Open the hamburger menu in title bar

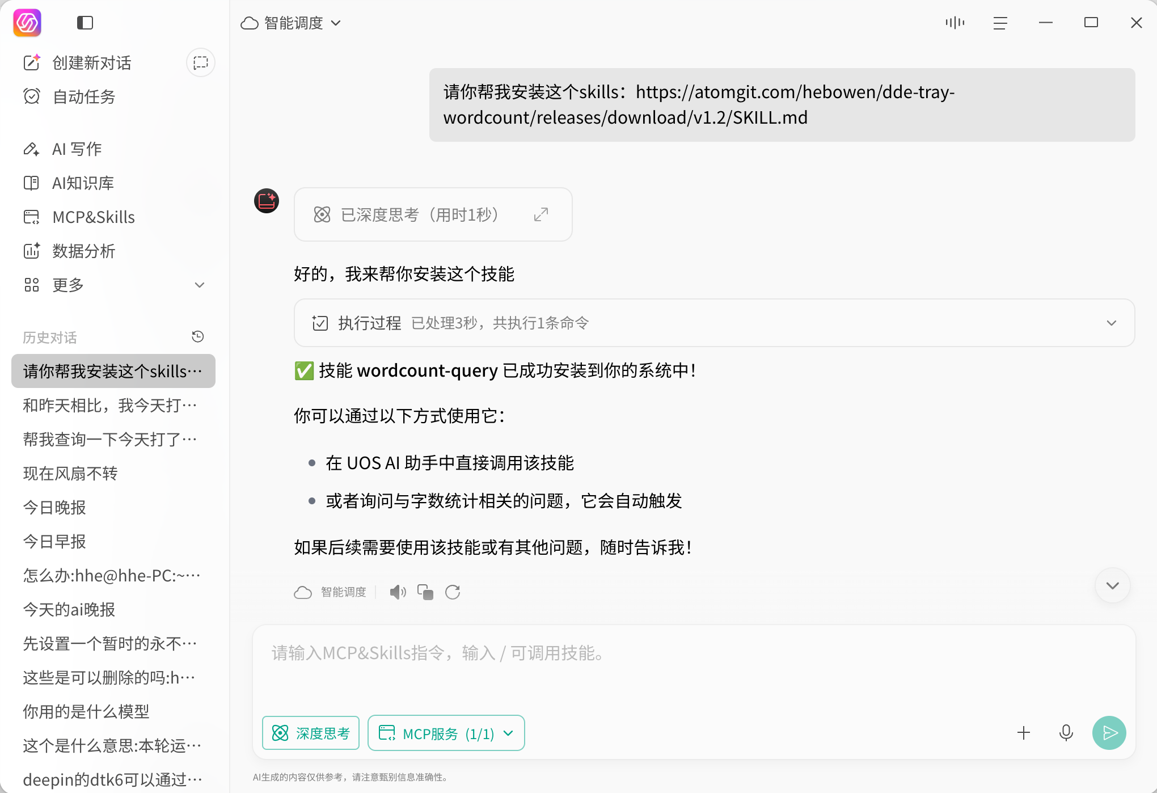pos(1000,23)
